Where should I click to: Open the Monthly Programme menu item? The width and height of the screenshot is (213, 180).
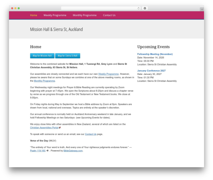pyautogui.click(x=84, y=15)
